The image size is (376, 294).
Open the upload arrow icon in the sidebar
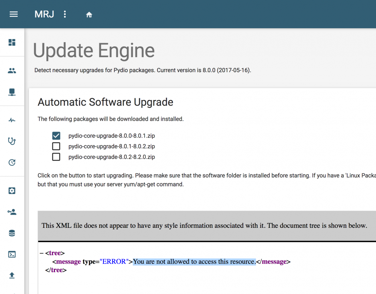pos(12,275)
